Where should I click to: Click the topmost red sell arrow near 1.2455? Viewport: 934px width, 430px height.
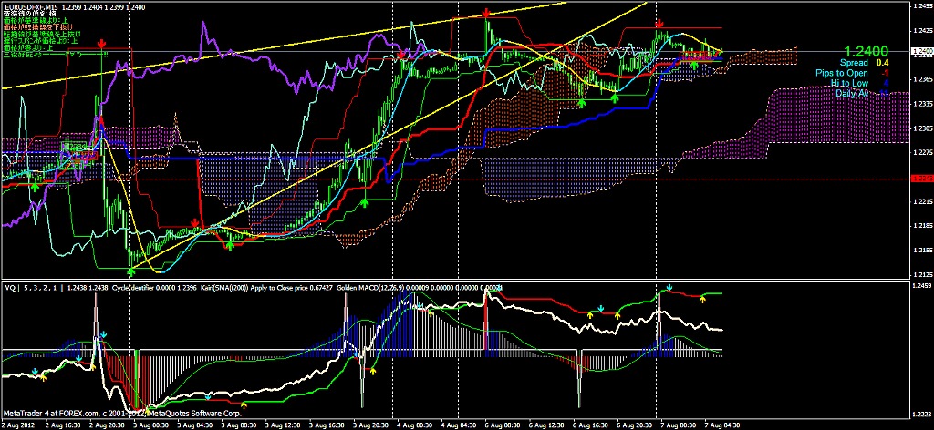tap(486, 13)
